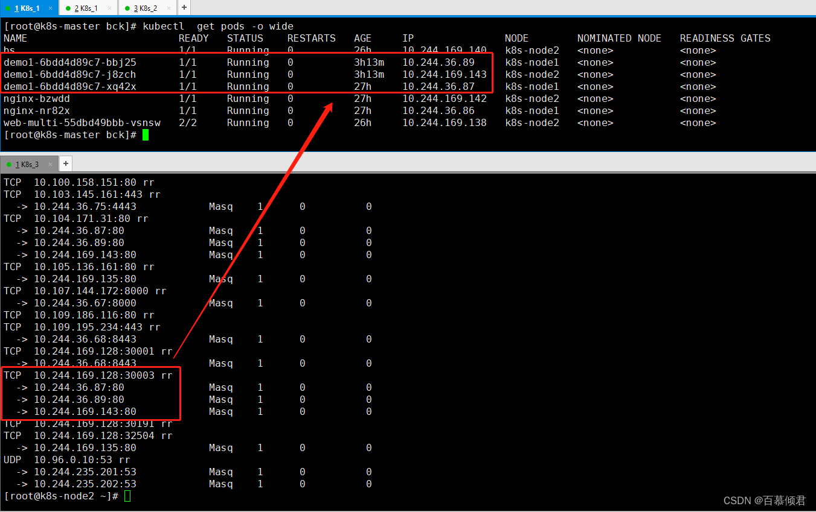Click the 'kubectl get pods -o wide' command text
Image resolution: width=816 pixels, height=512 pixels.
pyautogui.click(x=218, y=27)
